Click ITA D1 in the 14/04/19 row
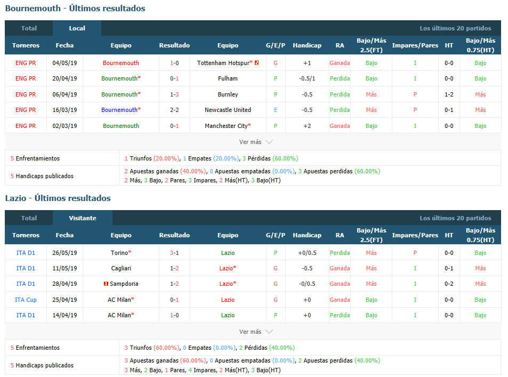 click(x=26, y=315)
